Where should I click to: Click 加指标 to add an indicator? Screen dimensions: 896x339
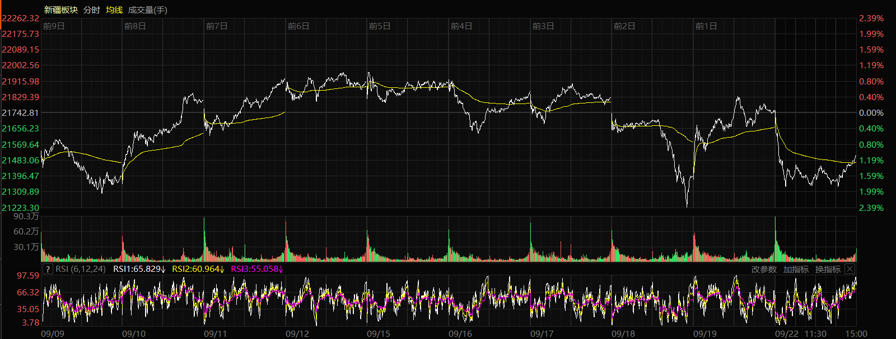coord(796,269)
